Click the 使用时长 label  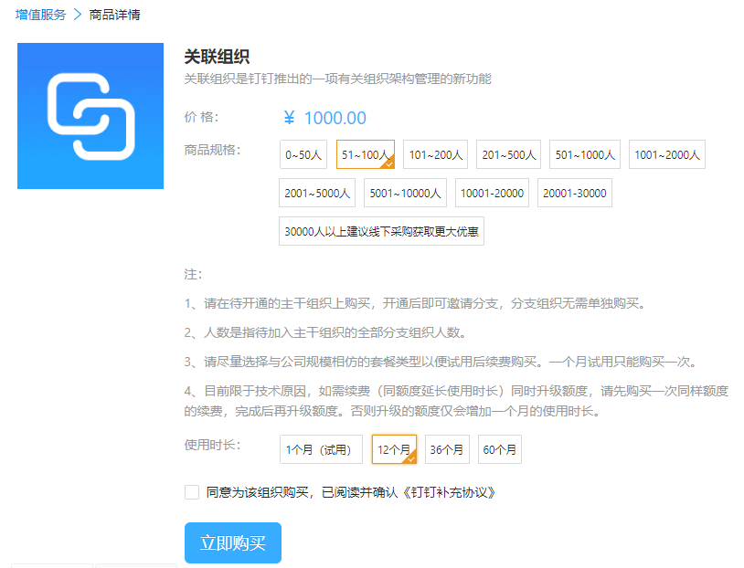213,445
